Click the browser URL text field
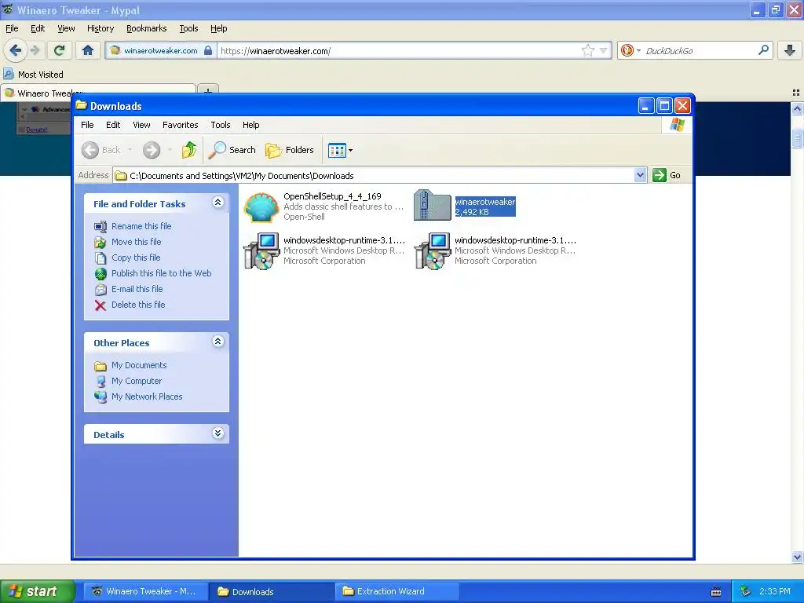The height and width of the screenshot is (603, 804). click(x=398, y=50)
